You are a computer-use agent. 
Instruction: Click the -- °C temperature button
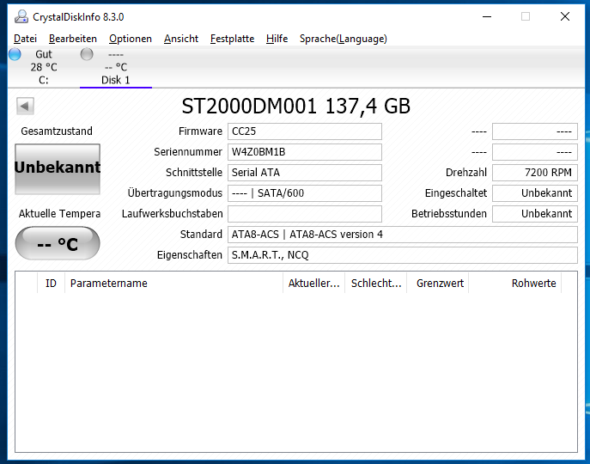pyautogui.click(x=58, y=243)
